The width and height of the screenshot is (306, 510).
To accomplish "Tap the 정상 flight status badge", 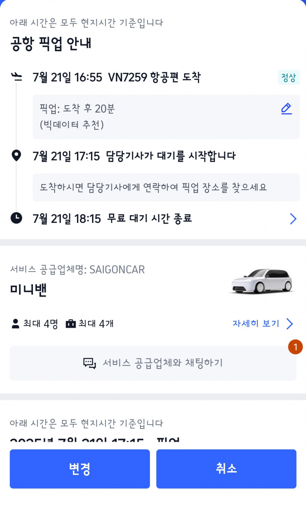I will click(x=288, y=77).
